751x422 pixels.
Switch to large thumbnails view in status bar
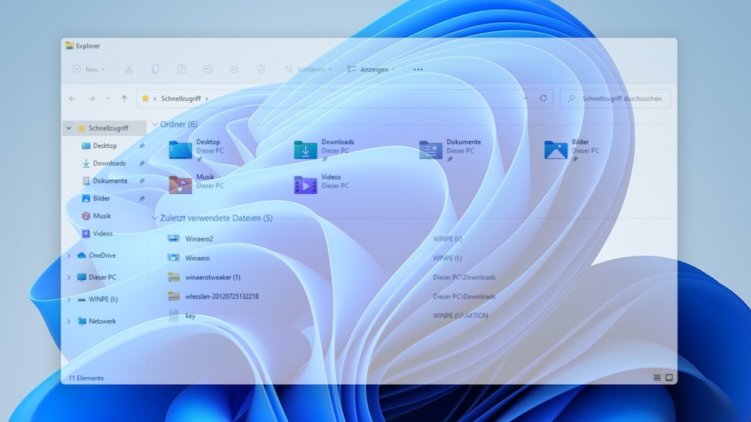coord(669,378)
